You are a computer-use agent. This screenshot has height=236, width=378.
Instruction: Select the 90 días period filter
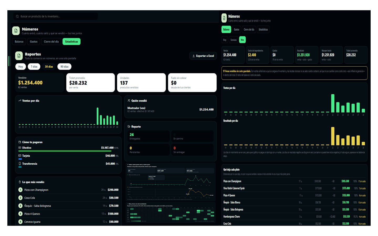[64, 67]
